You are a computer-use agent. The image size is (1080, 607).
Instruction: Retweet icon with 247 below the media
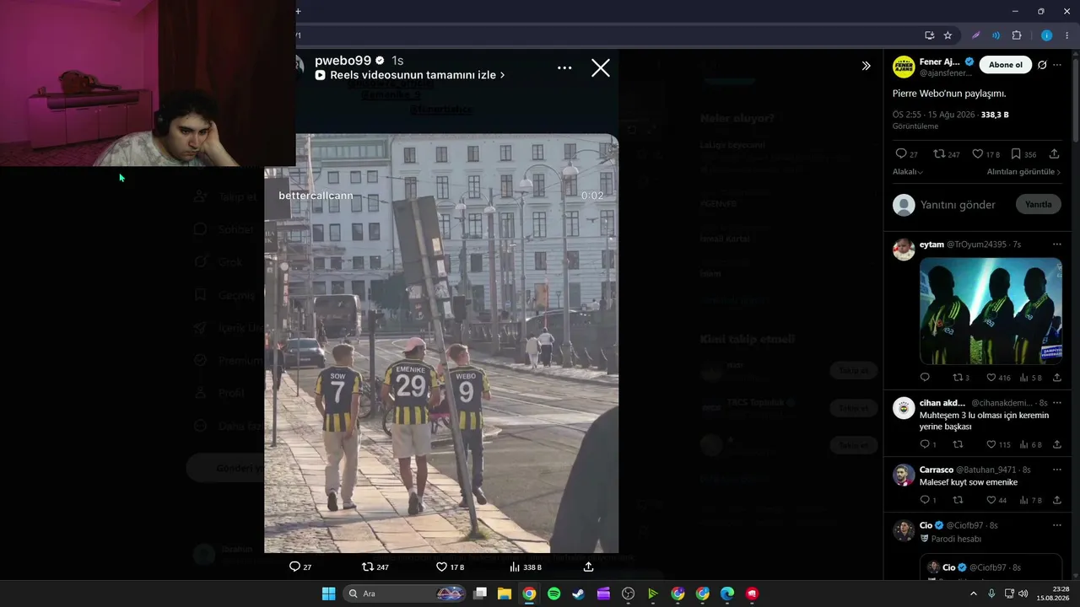pyautogui.click(x=367, y=567)
